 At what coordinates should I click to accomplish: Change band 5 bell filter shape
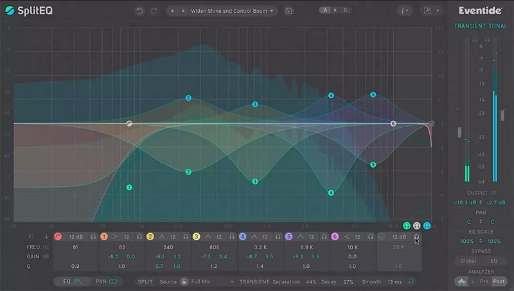pos(300,236)
